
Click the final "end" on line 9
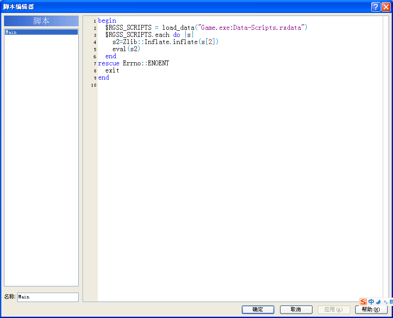104,77
